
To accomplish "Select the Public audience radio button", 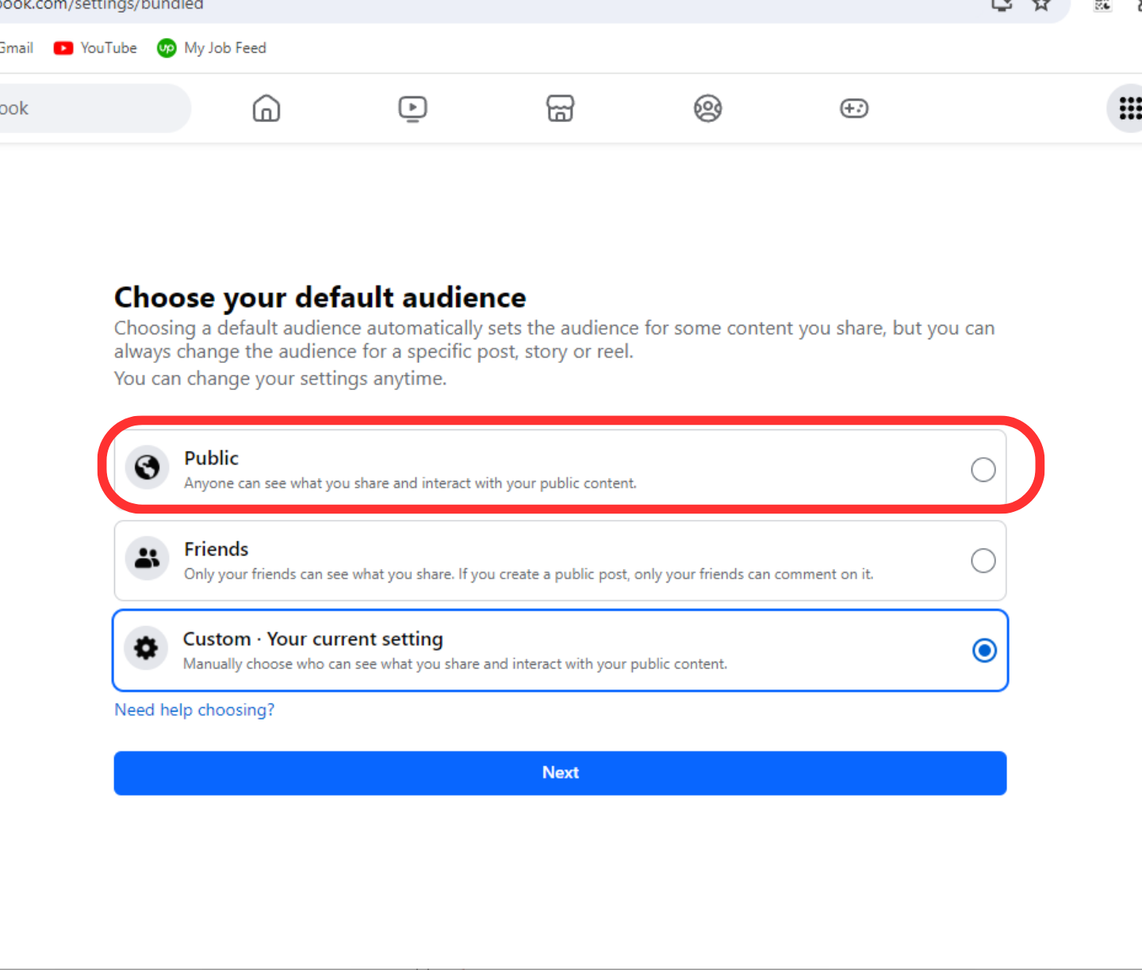I will [983, 470].
